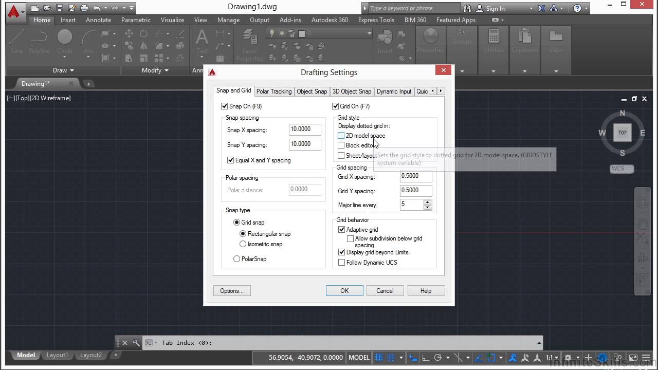Open the annotation scale 1:1 dropdown
Viewport: 658px width, 370px height.
pos(552,358)
